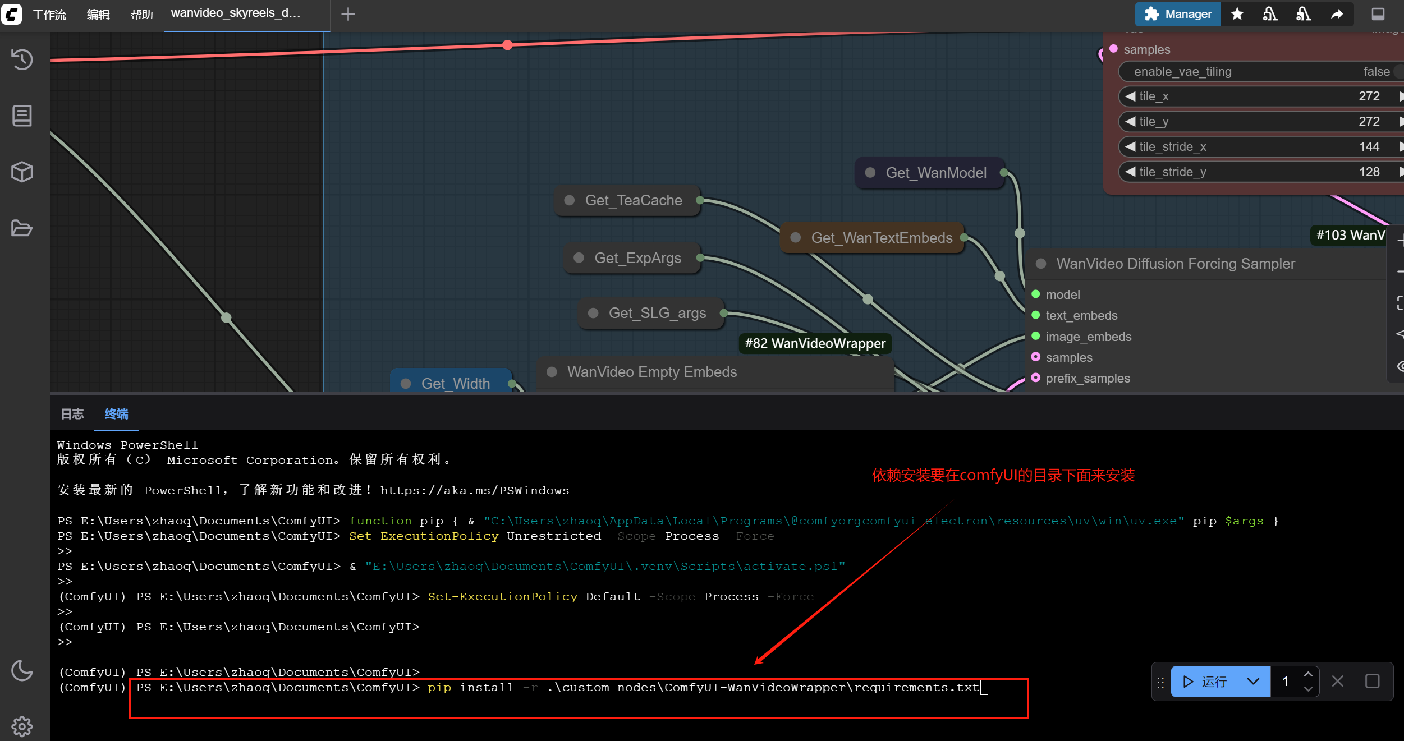Decrease tile_x value with left arrow
Image resolution: width=1404 pixels, height=741 pixels.
pyautogui.click(x=1130, y=96)
